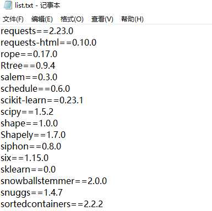Open the 查看(V) menu
The image size is (212, 211).
coord(102,19)
